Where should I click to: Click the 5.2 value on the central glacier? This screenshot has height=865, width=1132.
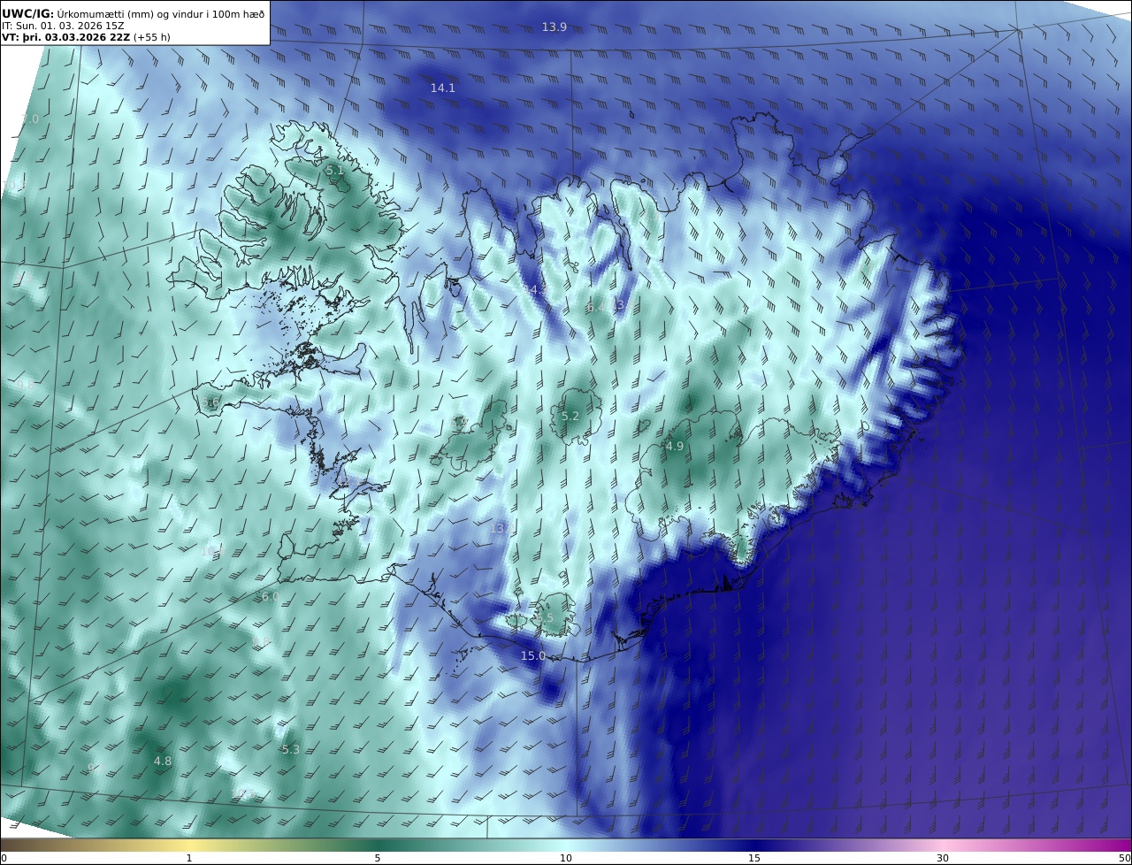(x=570, y=416)
